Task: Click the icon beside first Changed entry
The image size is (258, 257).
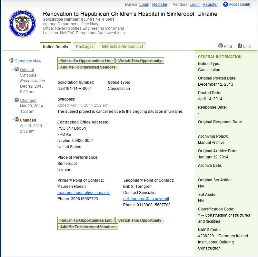Action: tap(16, 100)
